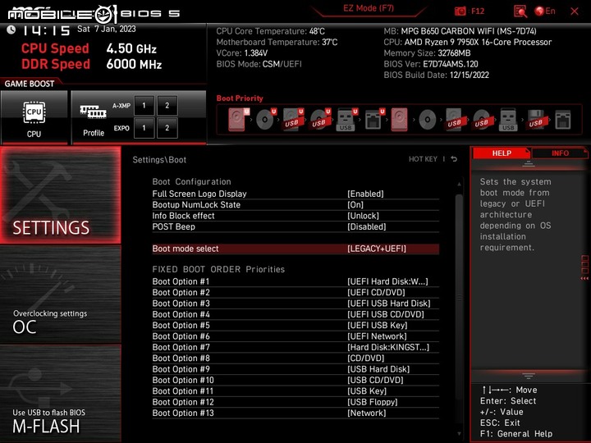
Task: Switch to EZ Mode (F7)
Action: [369, 8]
